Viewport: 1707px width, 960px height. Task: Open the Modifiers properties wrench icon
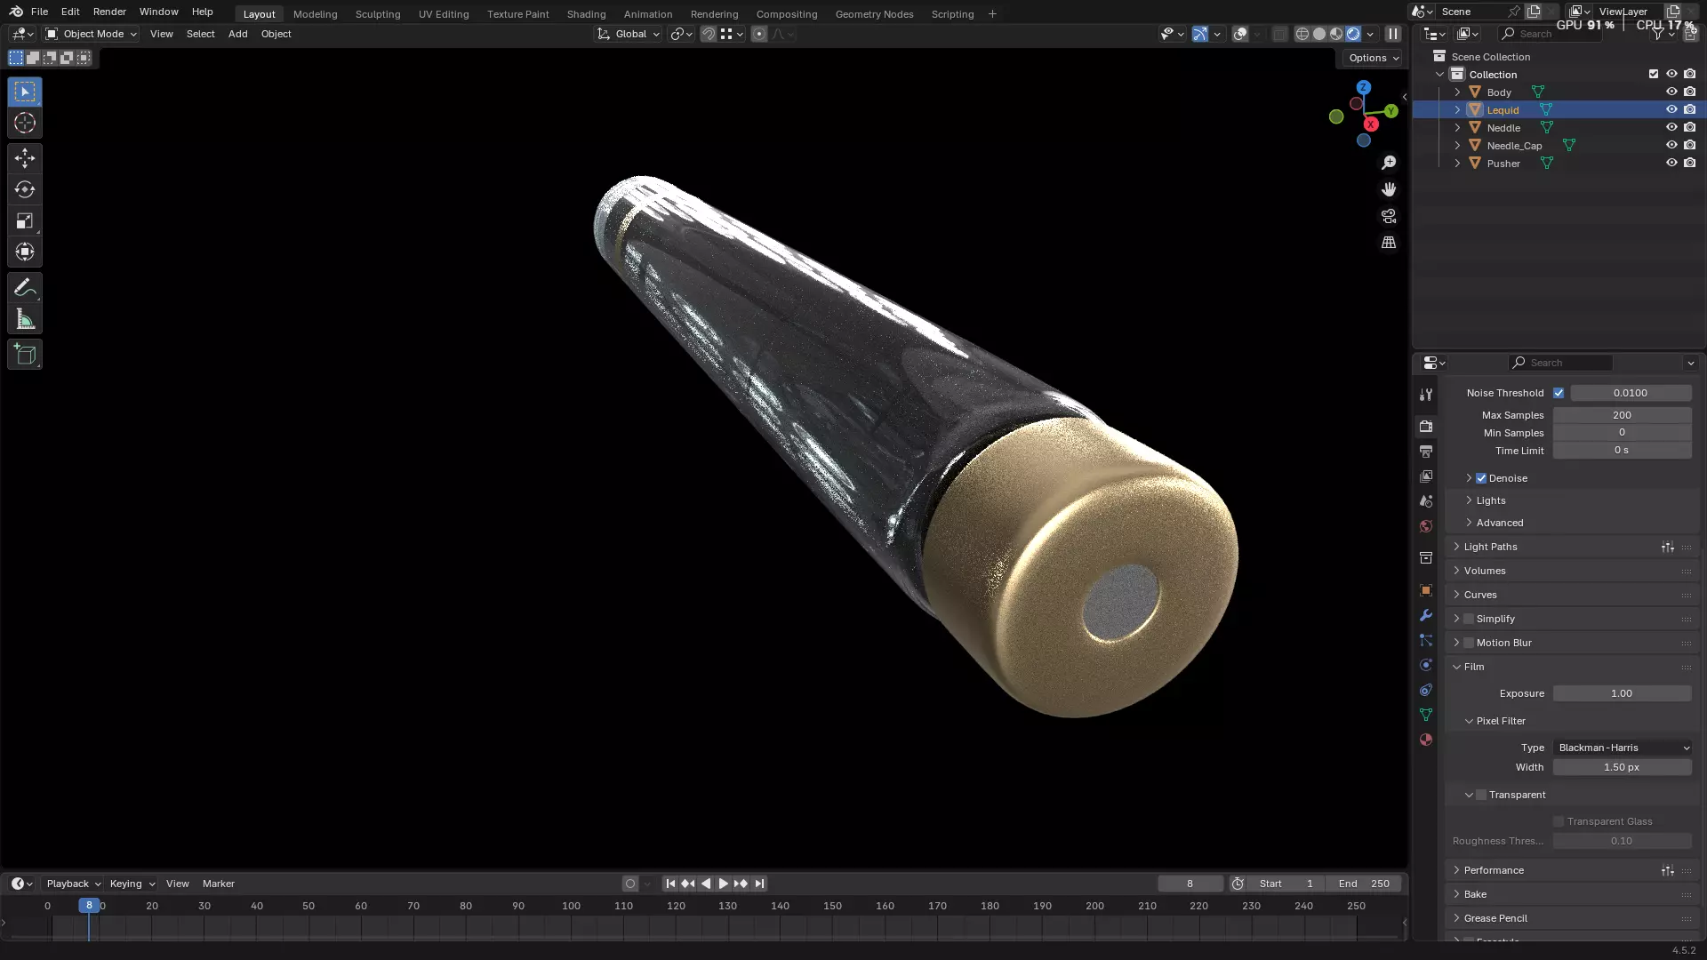click(1426, 615)
